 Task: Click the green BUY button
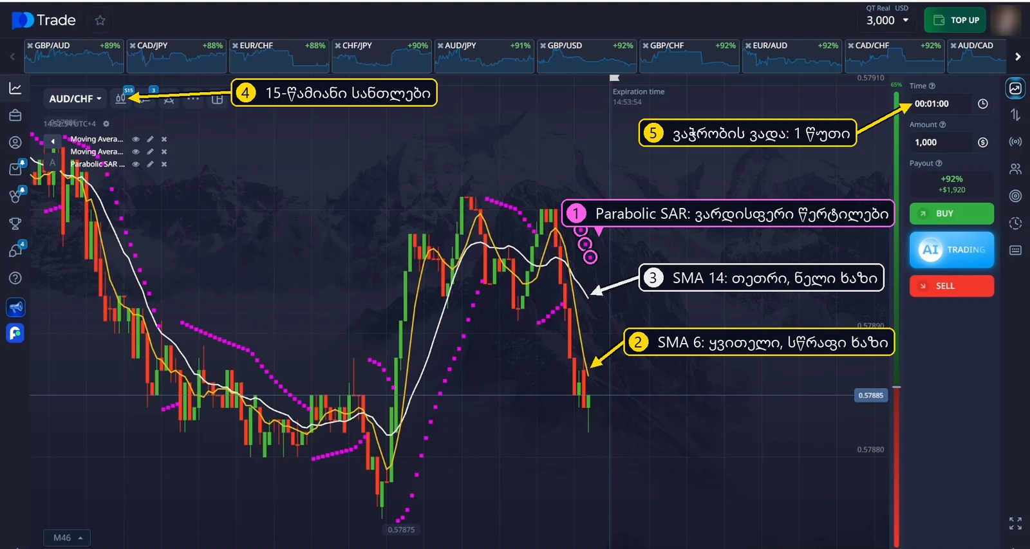coord(951,214)
